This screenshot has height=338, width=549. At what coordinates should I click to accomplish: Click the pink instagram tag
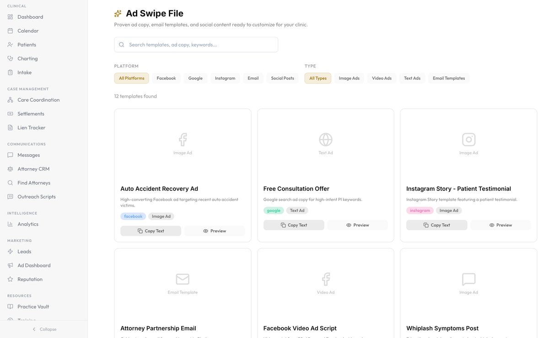point(420,211)
